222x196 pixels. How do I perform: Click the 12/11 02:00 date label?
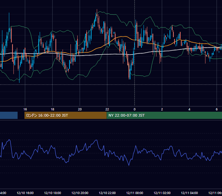(x=162, y=193)
